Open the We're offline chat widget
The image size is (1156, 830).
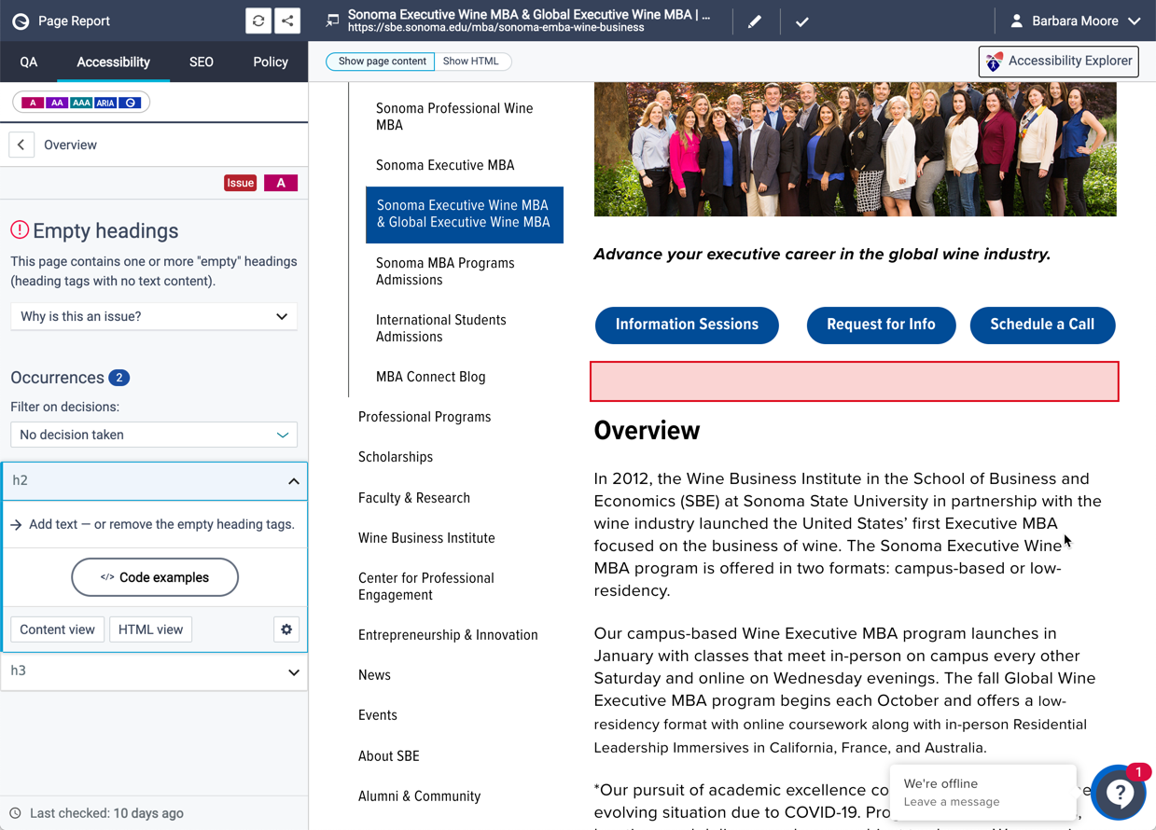[x=982, y=792]
